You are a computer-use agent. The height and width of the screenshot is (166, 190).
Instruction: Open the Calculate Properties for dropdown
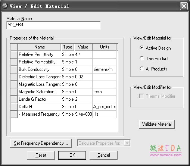coord(127,143)
